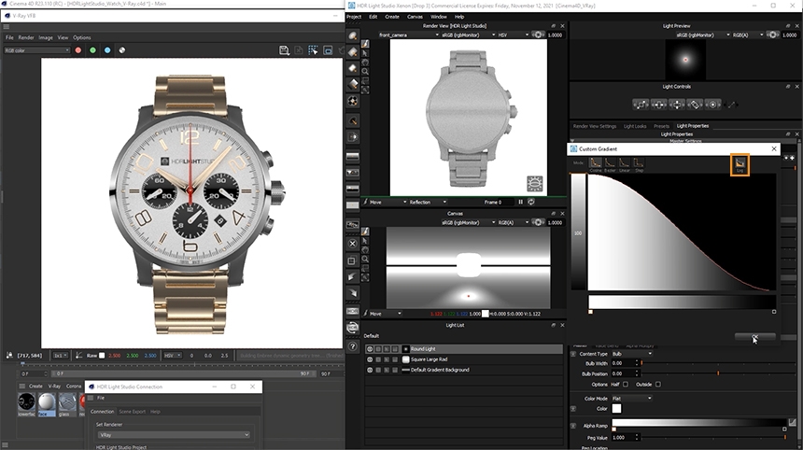Viewport: 803px width, 450px height.
Task: Open the Render menu in V-Ray VFB
Action: [26, 37]
